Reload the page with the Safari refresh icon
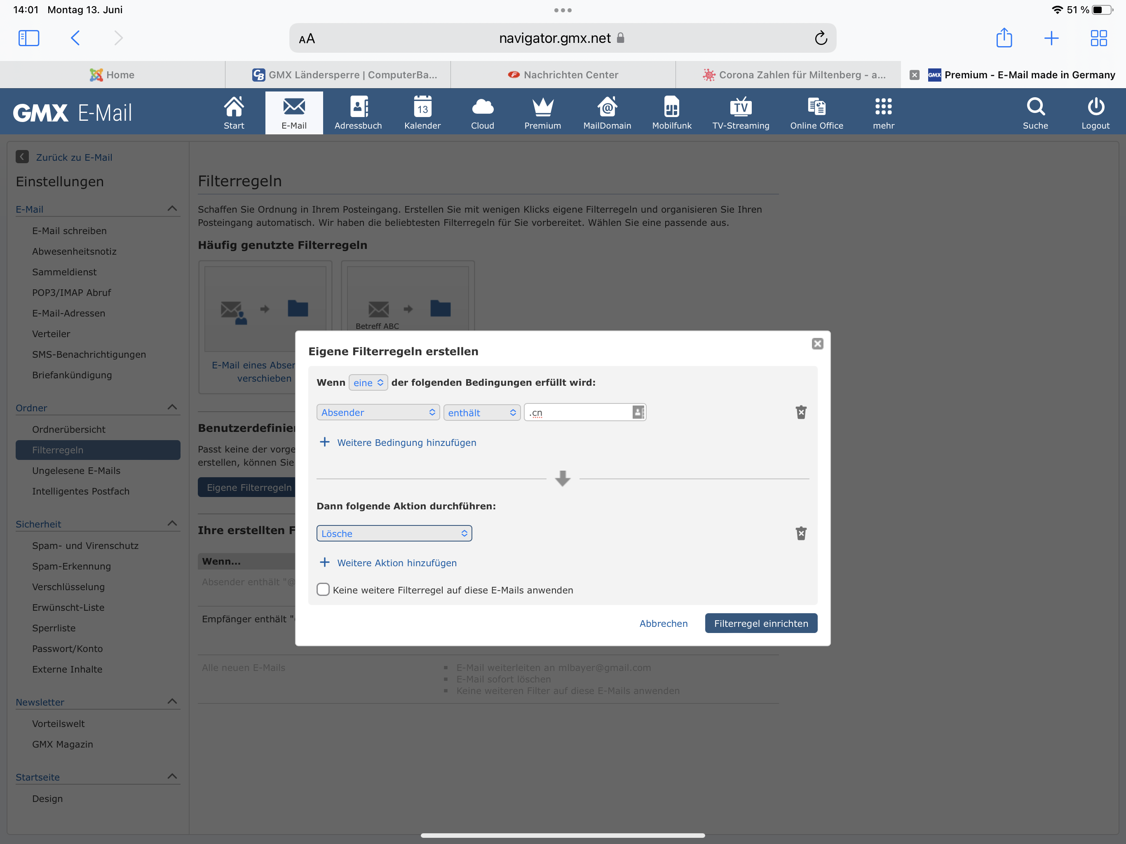1126x844 pixels. [821, 38]
